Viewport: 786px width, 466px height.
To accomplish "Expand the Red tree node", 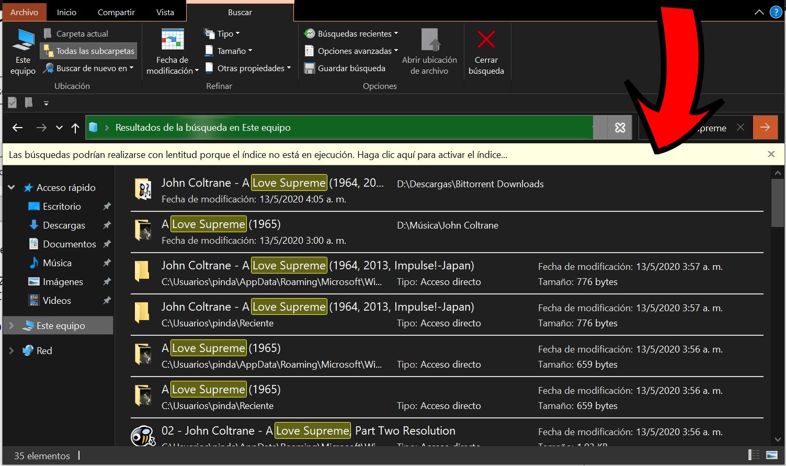I will coord(12,350).
